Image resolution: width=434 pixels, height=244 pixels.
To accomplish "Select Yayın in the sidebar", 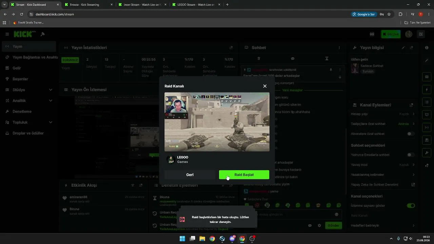I will click(28, 46).
